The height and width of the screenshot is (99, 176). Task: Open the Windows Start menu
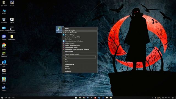[2, 98]
